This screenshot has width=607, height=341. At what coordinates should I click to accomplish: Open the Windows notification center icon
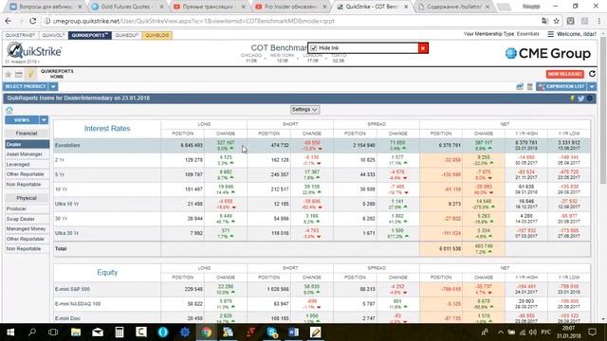coord(592,332)
